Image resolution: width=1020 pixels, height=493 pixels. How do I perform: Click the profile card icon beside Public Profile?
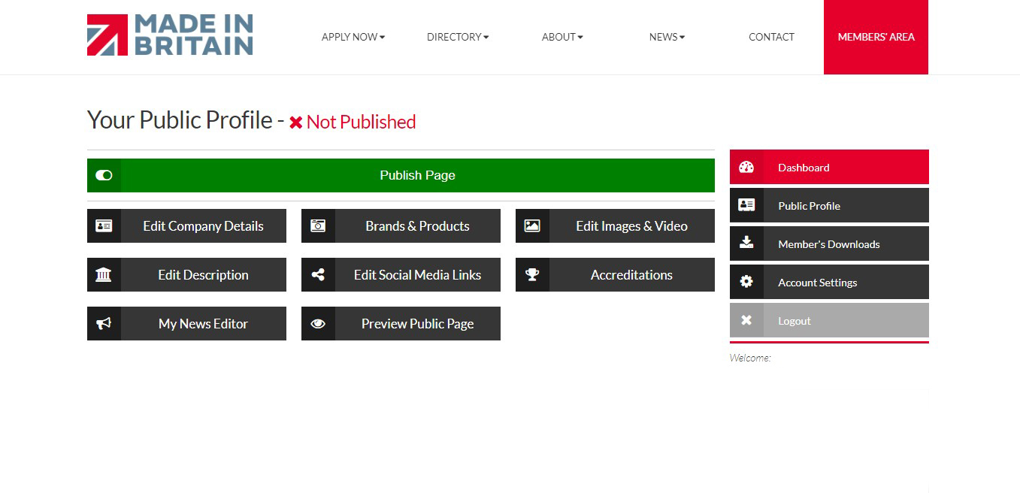click(x=746, y=205)
